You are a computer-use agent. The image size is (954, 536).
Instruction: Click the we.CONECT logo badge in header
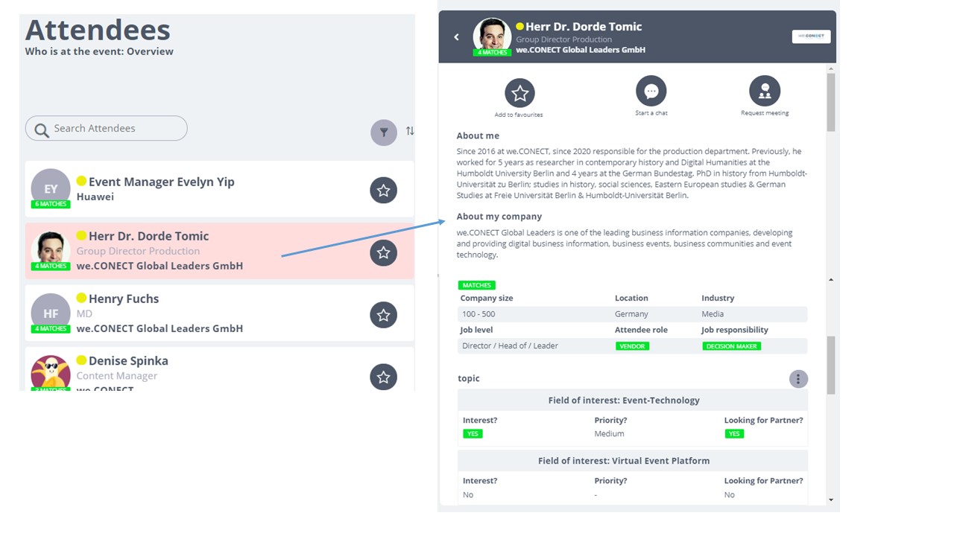point(811,36)
